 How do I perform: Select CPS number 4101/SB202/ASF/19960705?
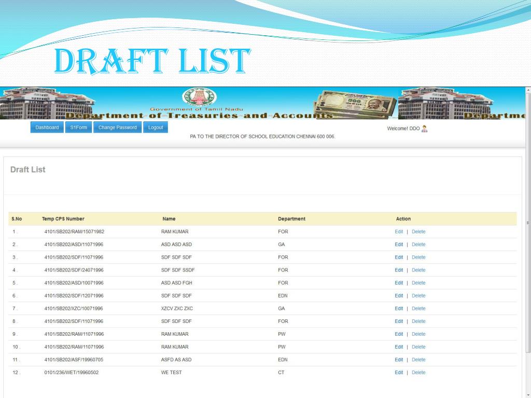(x=74, y=360)
